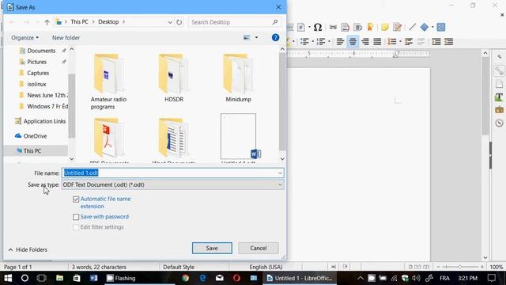Toggle Automatic file name extension checkbox

click(x=76, y=199)
